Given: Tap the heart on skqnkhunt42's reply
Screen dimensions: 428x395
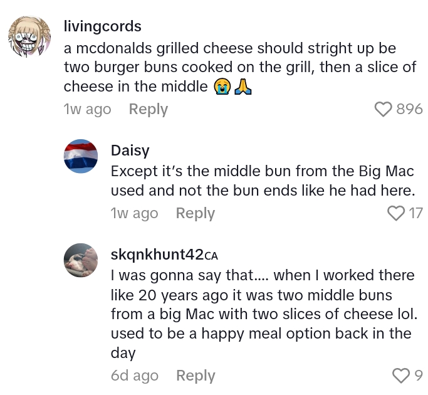Looking at the screenshot, I should tap(400, 376).
